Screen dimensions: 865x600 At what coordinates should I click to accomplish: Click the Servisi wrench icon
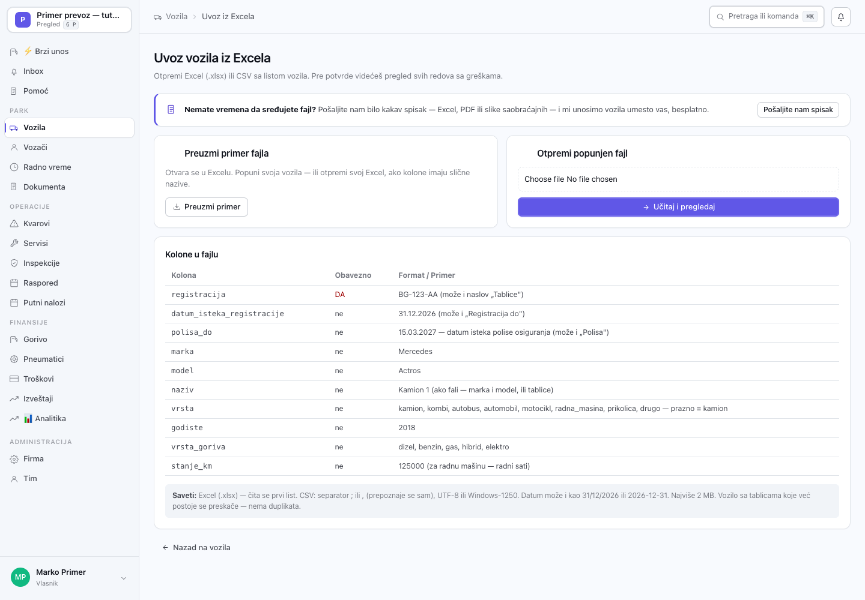14,244
